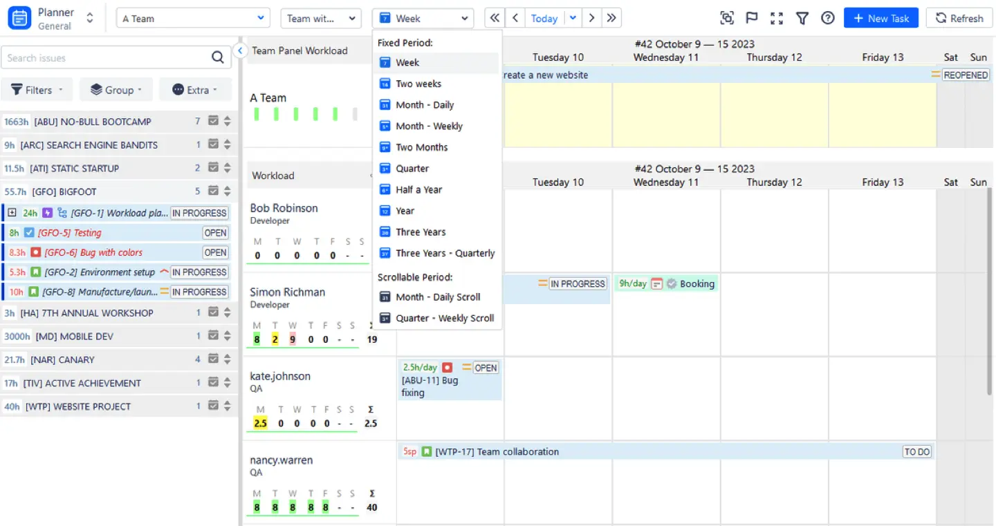The image size is (996, 526).
Task: Enter full screen mode via expand icon
Action: 776,18
